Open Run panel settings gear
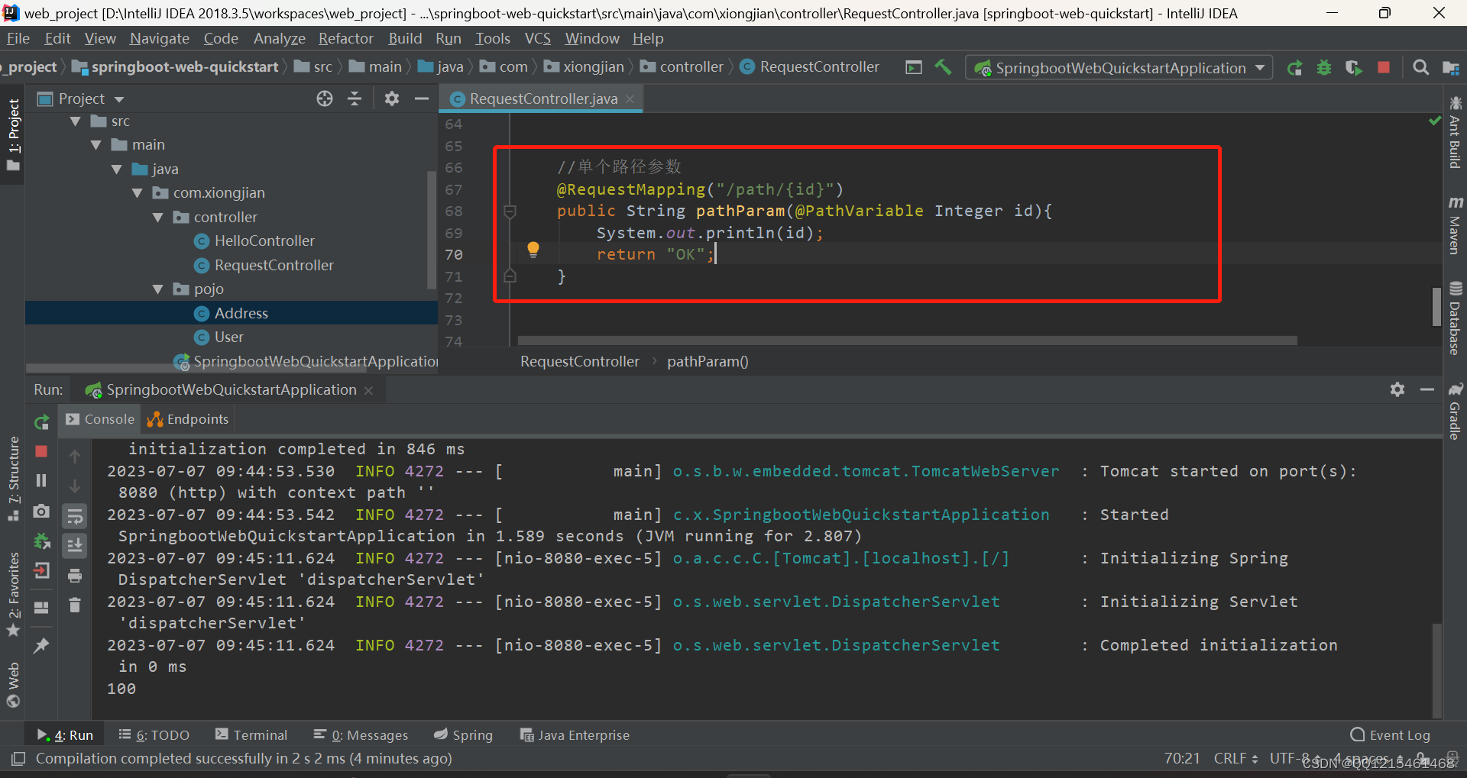Viewport: 1467px width, 778px height. tap(1397, 389)
